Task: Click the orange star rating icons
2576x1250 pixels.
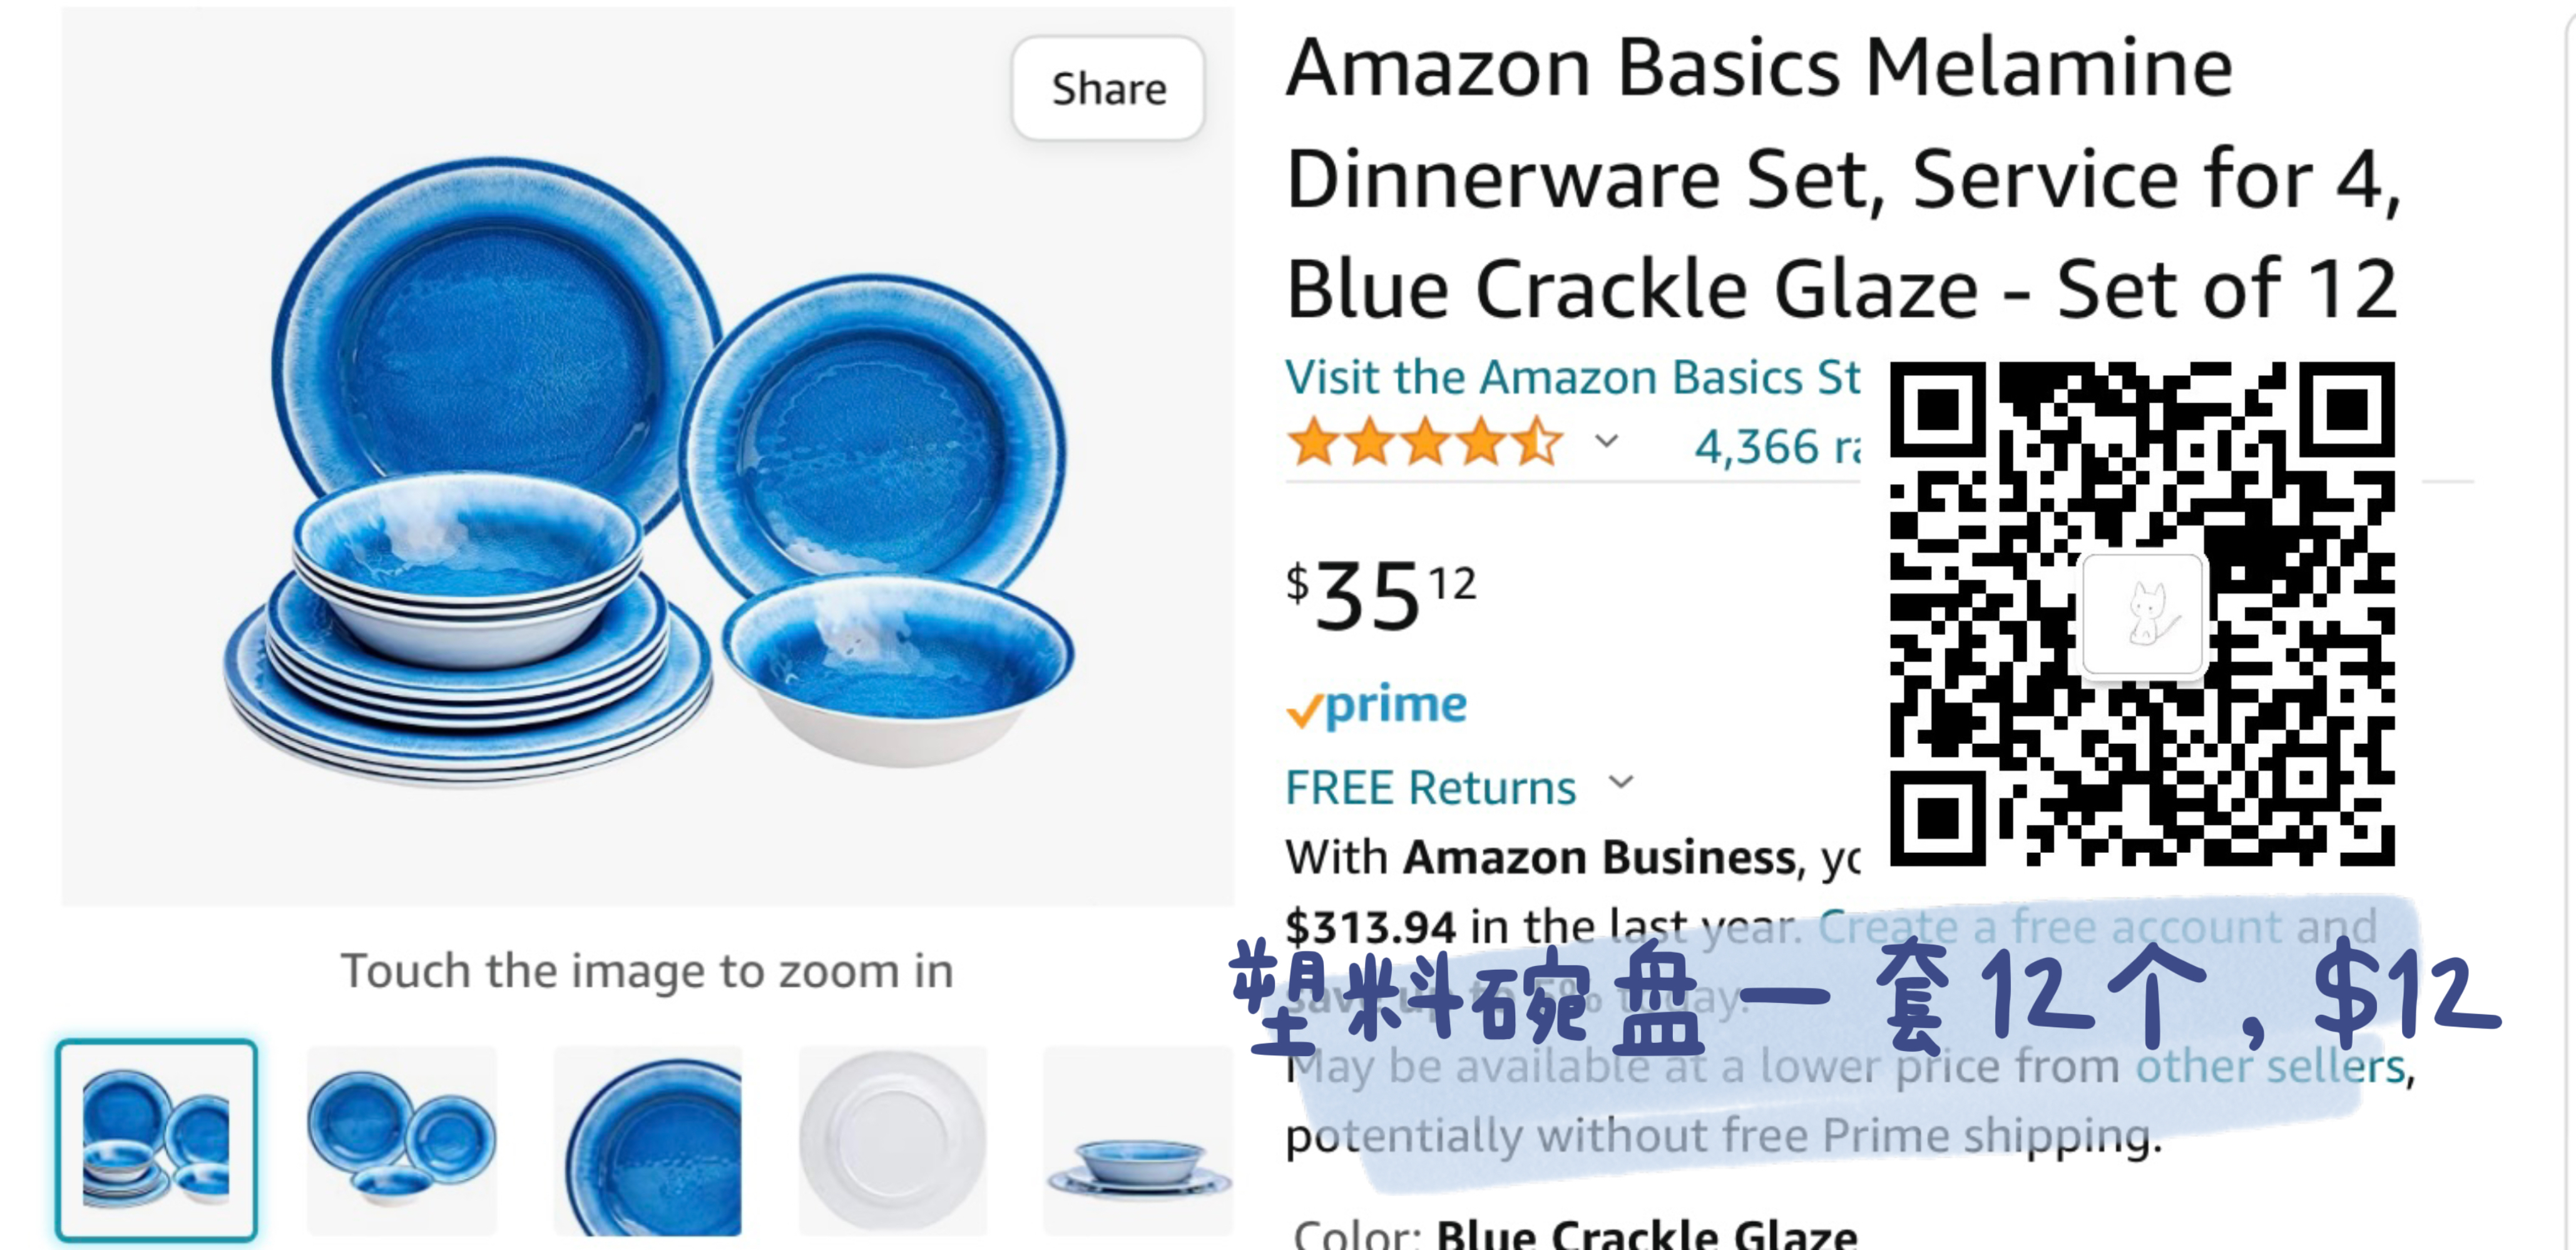Action: [x=1425, y=443]
